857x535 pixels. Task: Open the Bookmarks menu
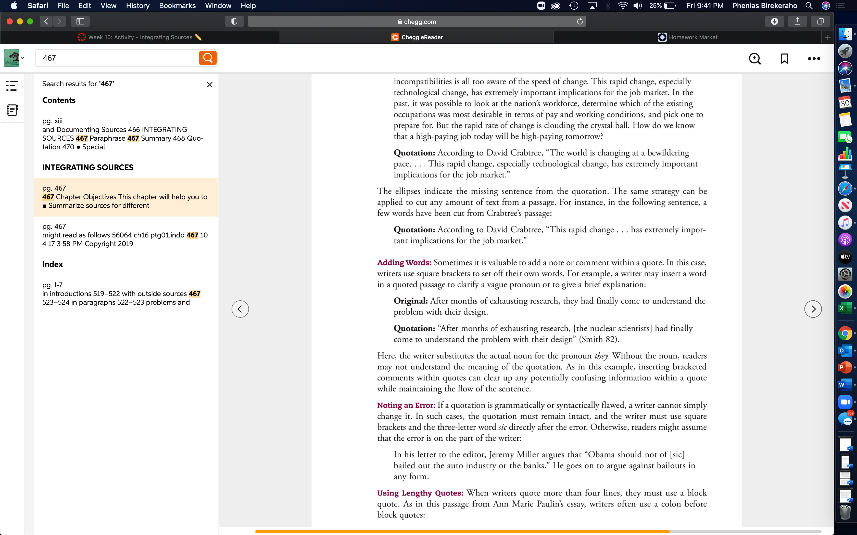pyautogui.click(x=178, y=6)
